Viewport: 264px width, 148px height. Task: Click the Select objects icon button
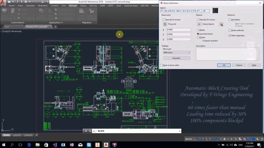coord(199,24)
